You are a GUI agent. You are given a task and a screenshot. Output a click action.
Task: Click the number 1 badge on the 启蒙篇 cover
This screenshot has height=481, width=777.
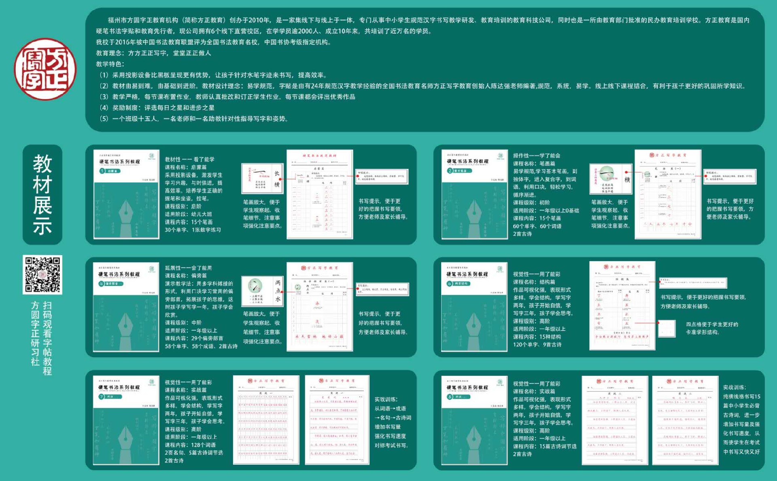tap(102, 171)
